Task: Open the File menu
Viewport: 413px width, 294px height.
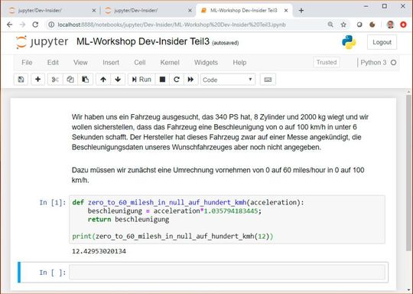Action: (x=27, y=63)
